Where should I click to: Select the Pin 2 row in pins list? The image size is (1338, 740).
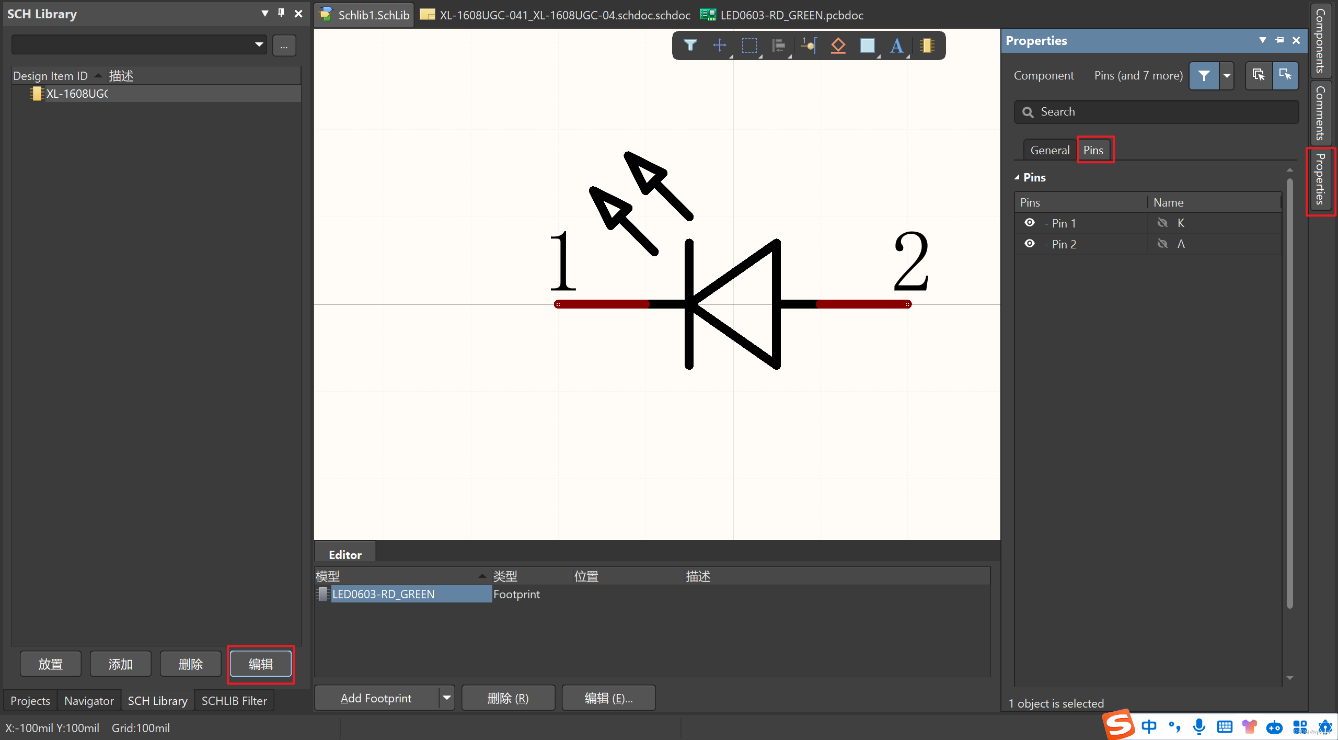pyautogui.click(x=1148, y=244)
